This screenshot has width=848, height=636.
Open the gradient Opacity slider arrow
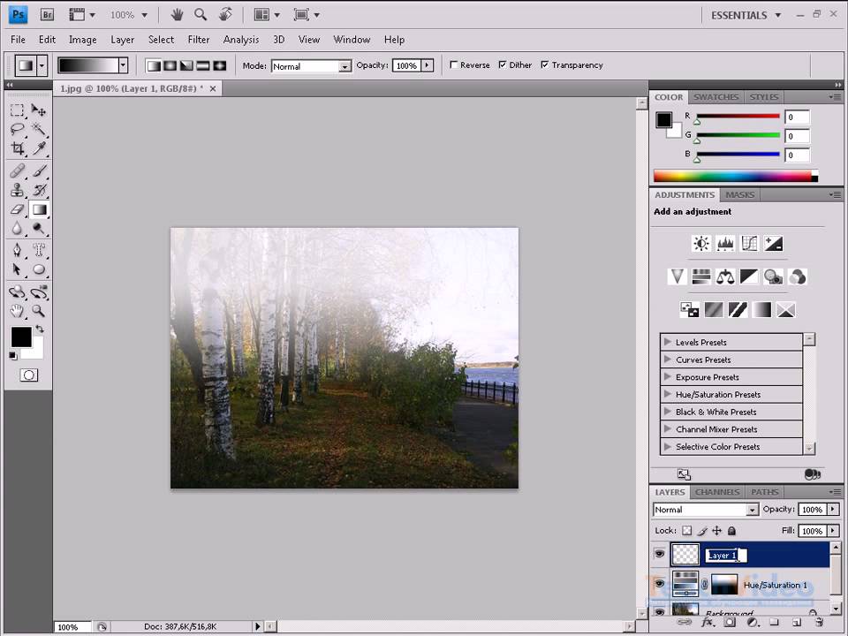tap(428, 65)
